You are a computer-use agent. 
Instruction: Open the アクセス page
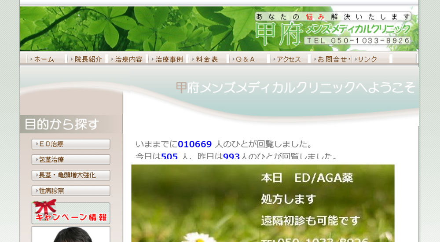click(x=290, y=59)
